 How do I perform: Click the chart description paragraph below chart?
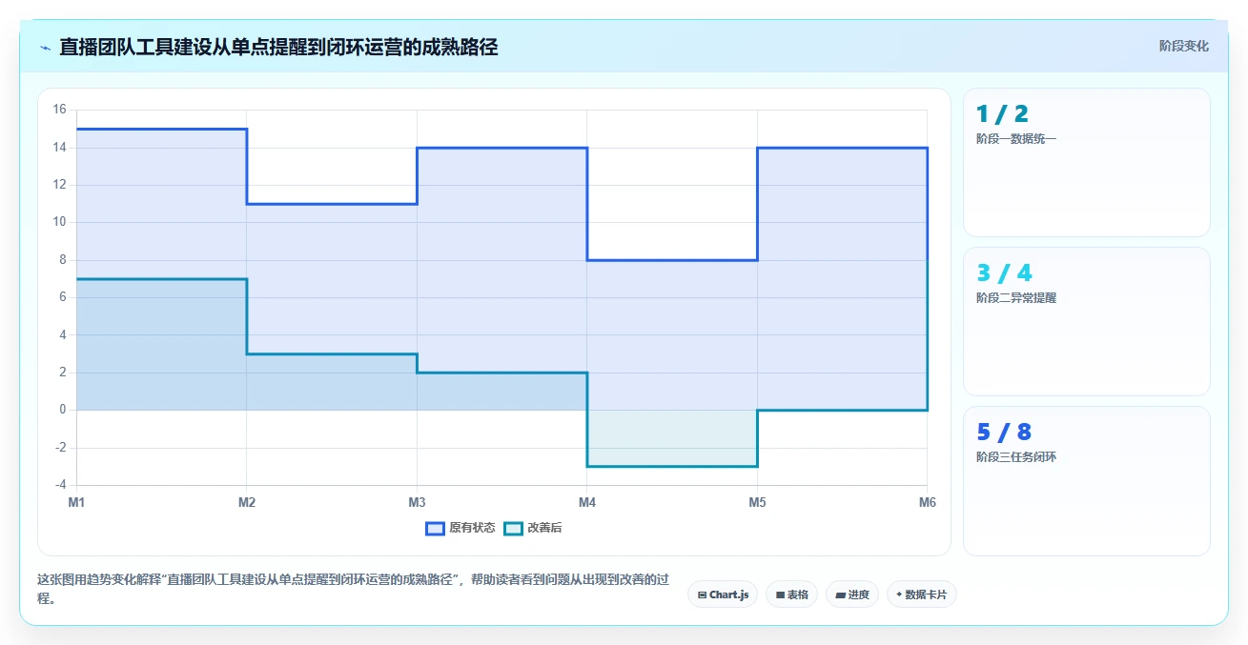[x=353, y=590]
